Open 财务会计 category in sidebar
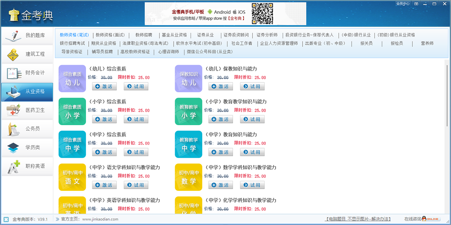 pyautogui.click(x=27, y=73)
